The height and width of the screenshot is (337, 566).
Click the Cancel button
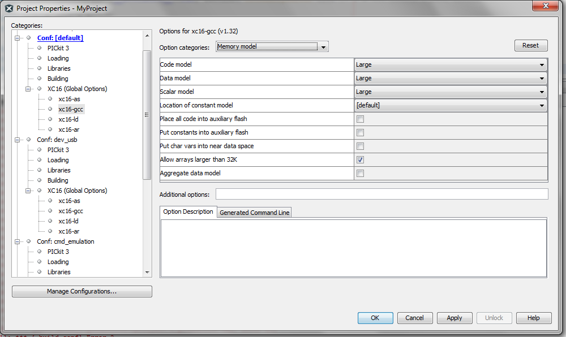[x=414, y=318]
